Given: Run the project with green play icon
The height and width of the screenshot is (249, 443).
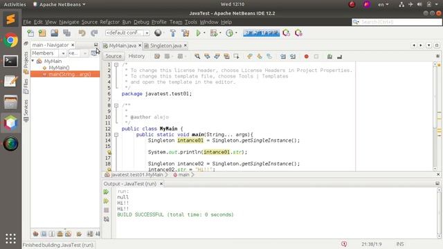Looking at the screenshot, I should tap(199, 33).
